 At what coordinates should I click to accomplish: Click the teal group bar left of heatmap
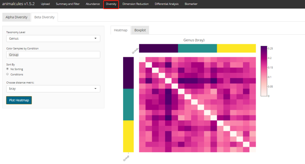(x=128, y=105)
